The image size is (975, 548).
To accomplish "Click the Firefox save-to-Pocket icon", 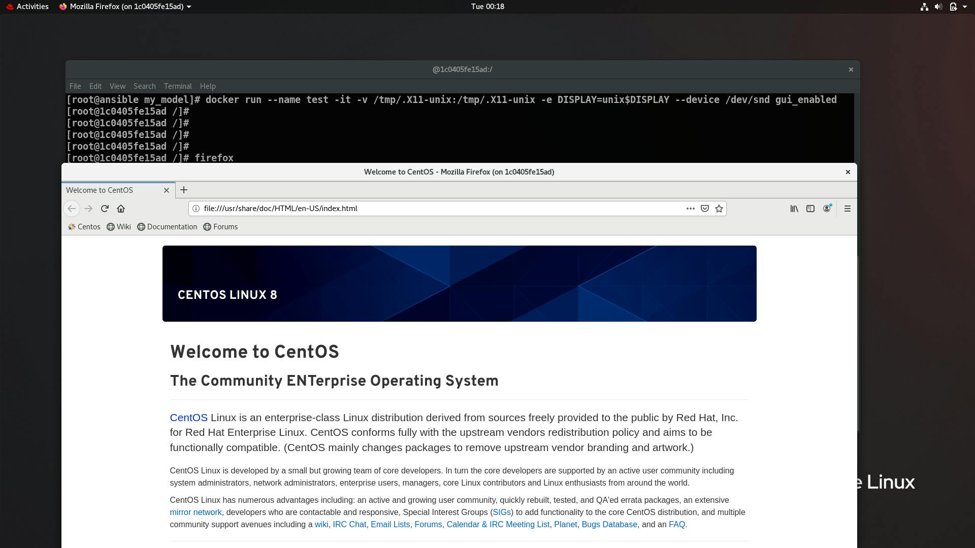I will pos(704,208).
